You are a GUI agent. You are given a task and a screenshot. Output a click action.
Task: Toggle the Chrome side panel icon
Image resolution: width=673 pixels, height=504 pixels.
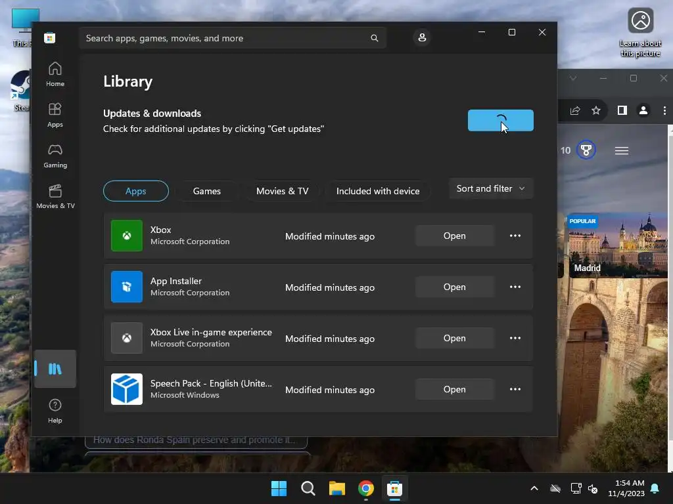click(622, 110)
